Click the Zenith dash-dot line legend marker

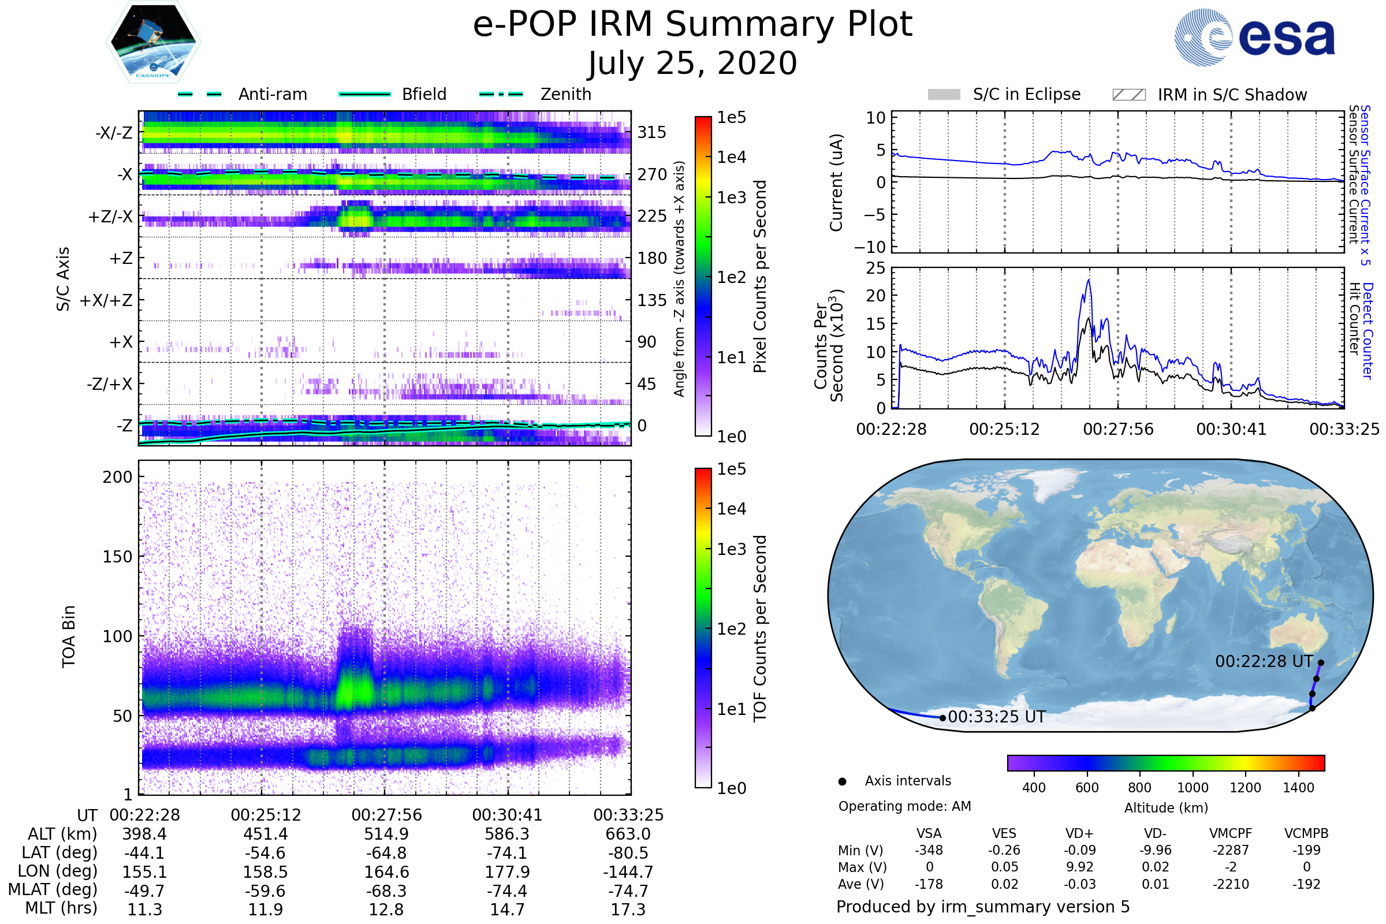[501, 94]
